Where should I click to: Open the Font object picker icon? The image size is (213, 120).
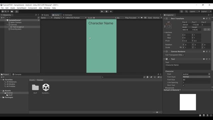pos(209,74)
